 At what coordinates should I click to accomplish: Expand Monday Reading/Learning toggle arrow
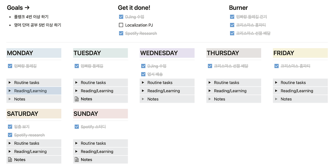coord(10,91)
